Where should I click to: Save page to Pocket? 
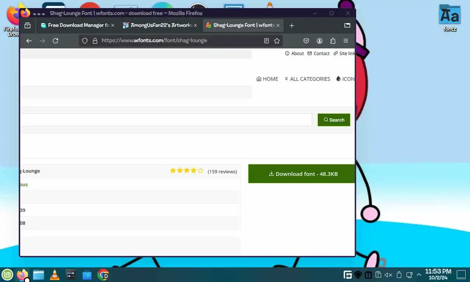coord(306,41)
